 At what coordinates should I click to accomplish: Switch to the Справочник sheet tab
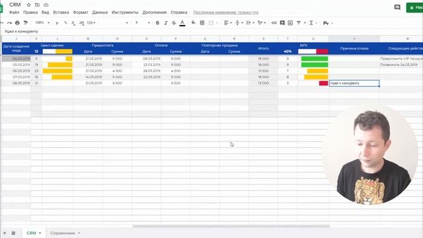(x=63, y=233)
